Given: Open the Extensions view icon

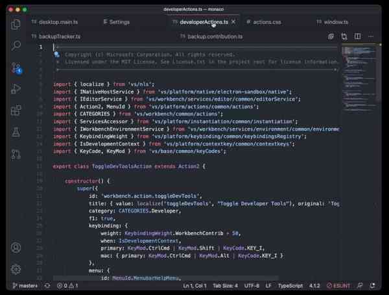Looking at the screenshot, I should click(16, 110).
